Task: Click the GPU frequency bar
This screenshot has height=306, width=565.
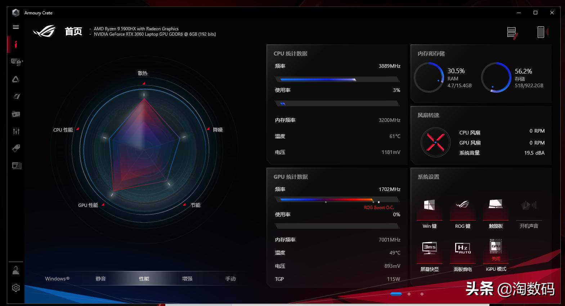Action: tap(337, 199)
